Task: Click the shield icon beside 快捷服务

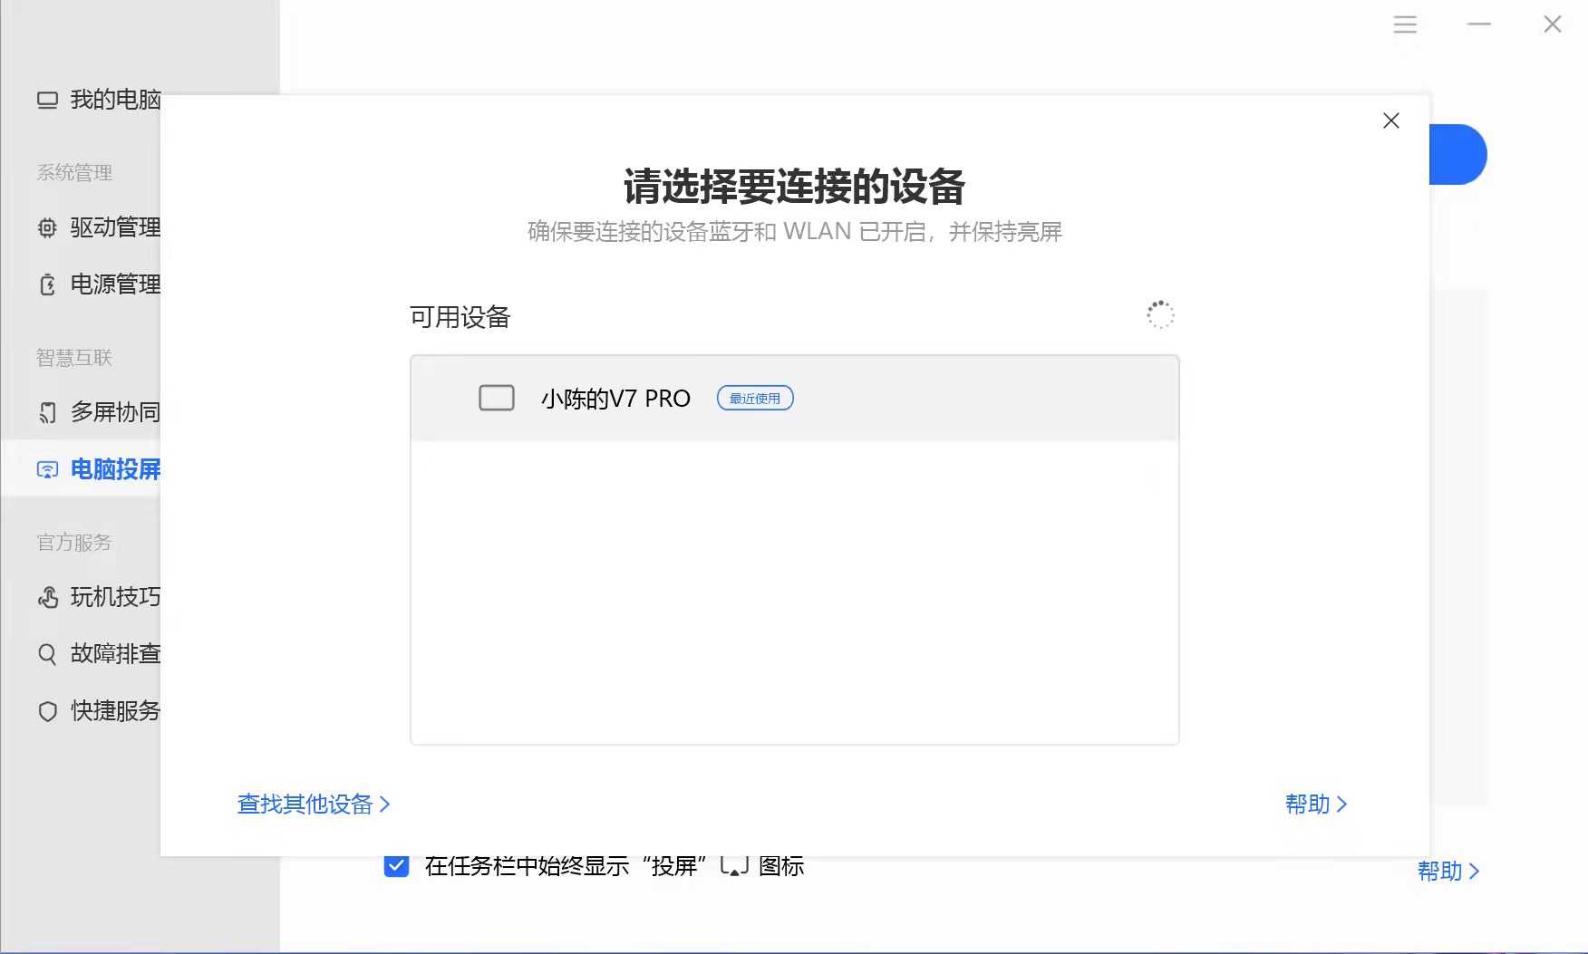Action: (x=47, y=711)
